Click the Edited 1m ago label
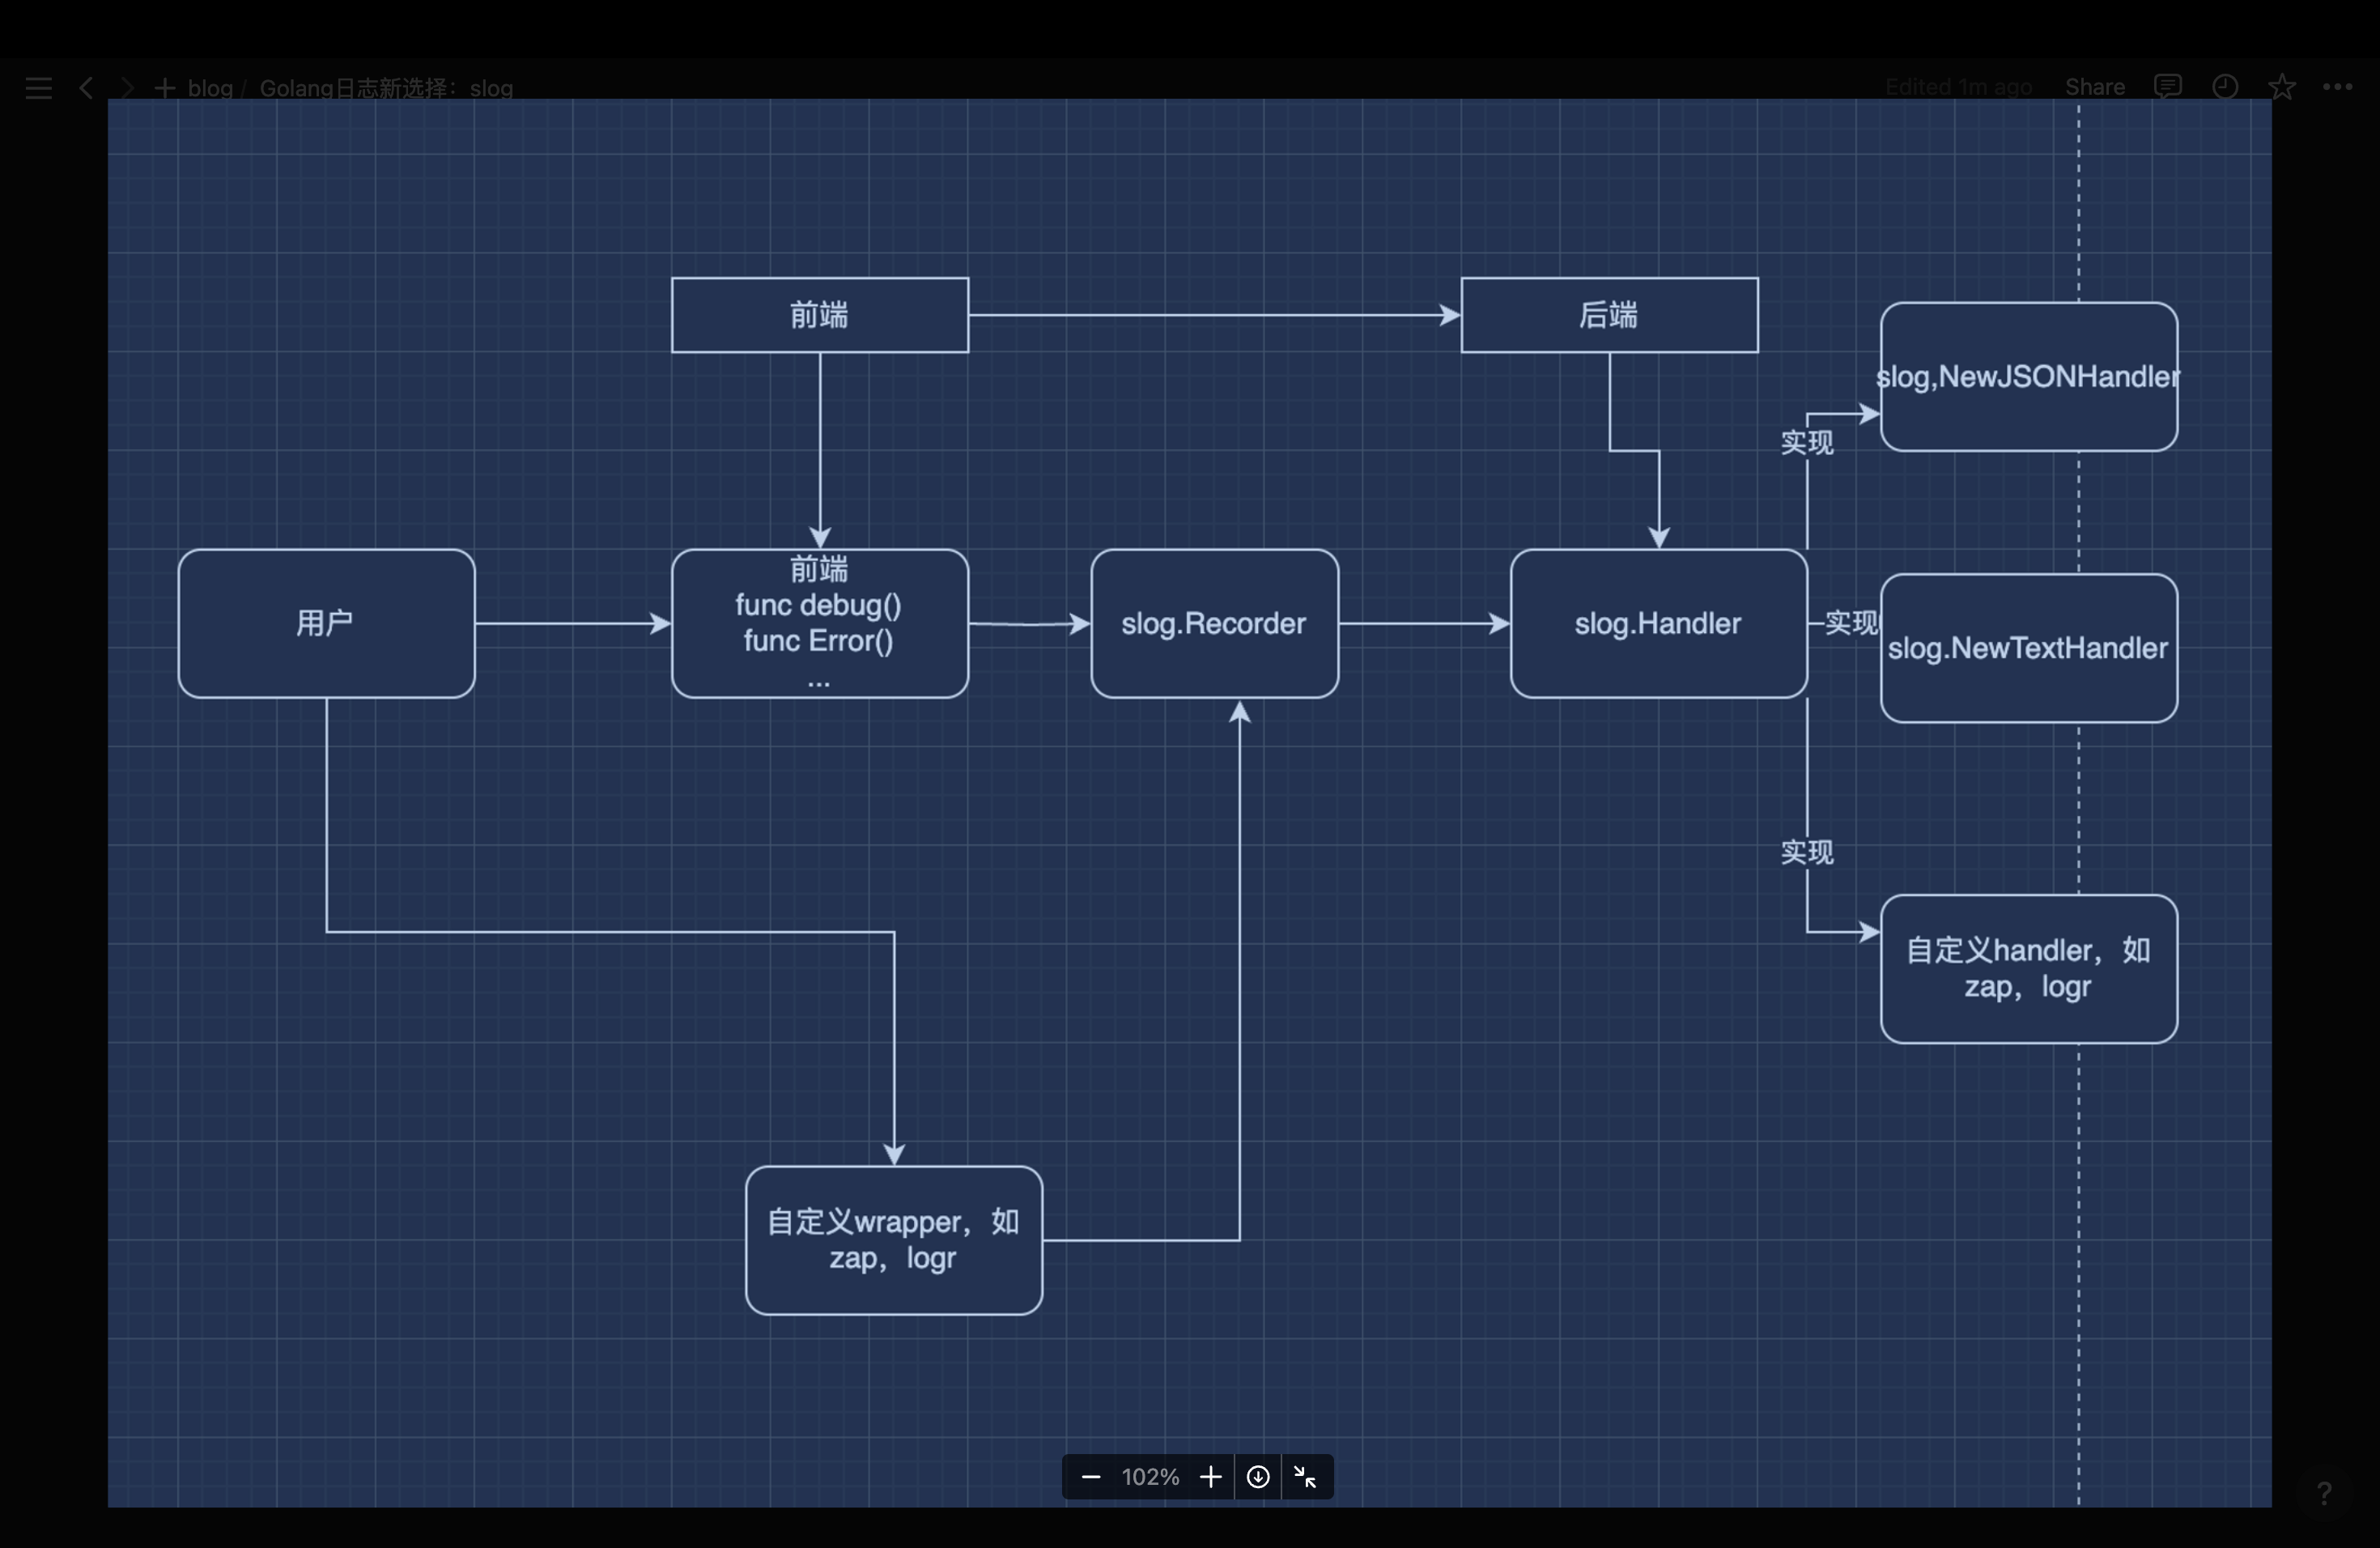 pyautogui.click(x=1958, y=87)
